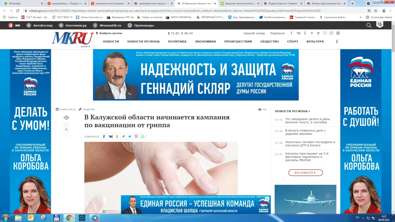Share article via Odnoklassniki button
Image resolution: width=395 pixels, height=222 pixels.
[x=117, y=136]
